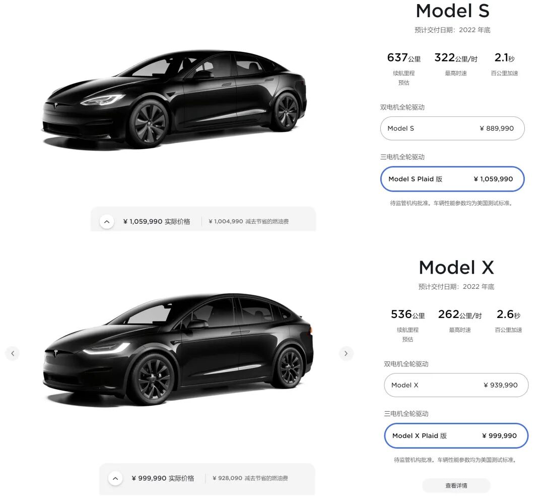Show Model S ¥1,059,990 实际价格
Image resolution: width=544 pixels, height=499 pixels.
[157, 221]
